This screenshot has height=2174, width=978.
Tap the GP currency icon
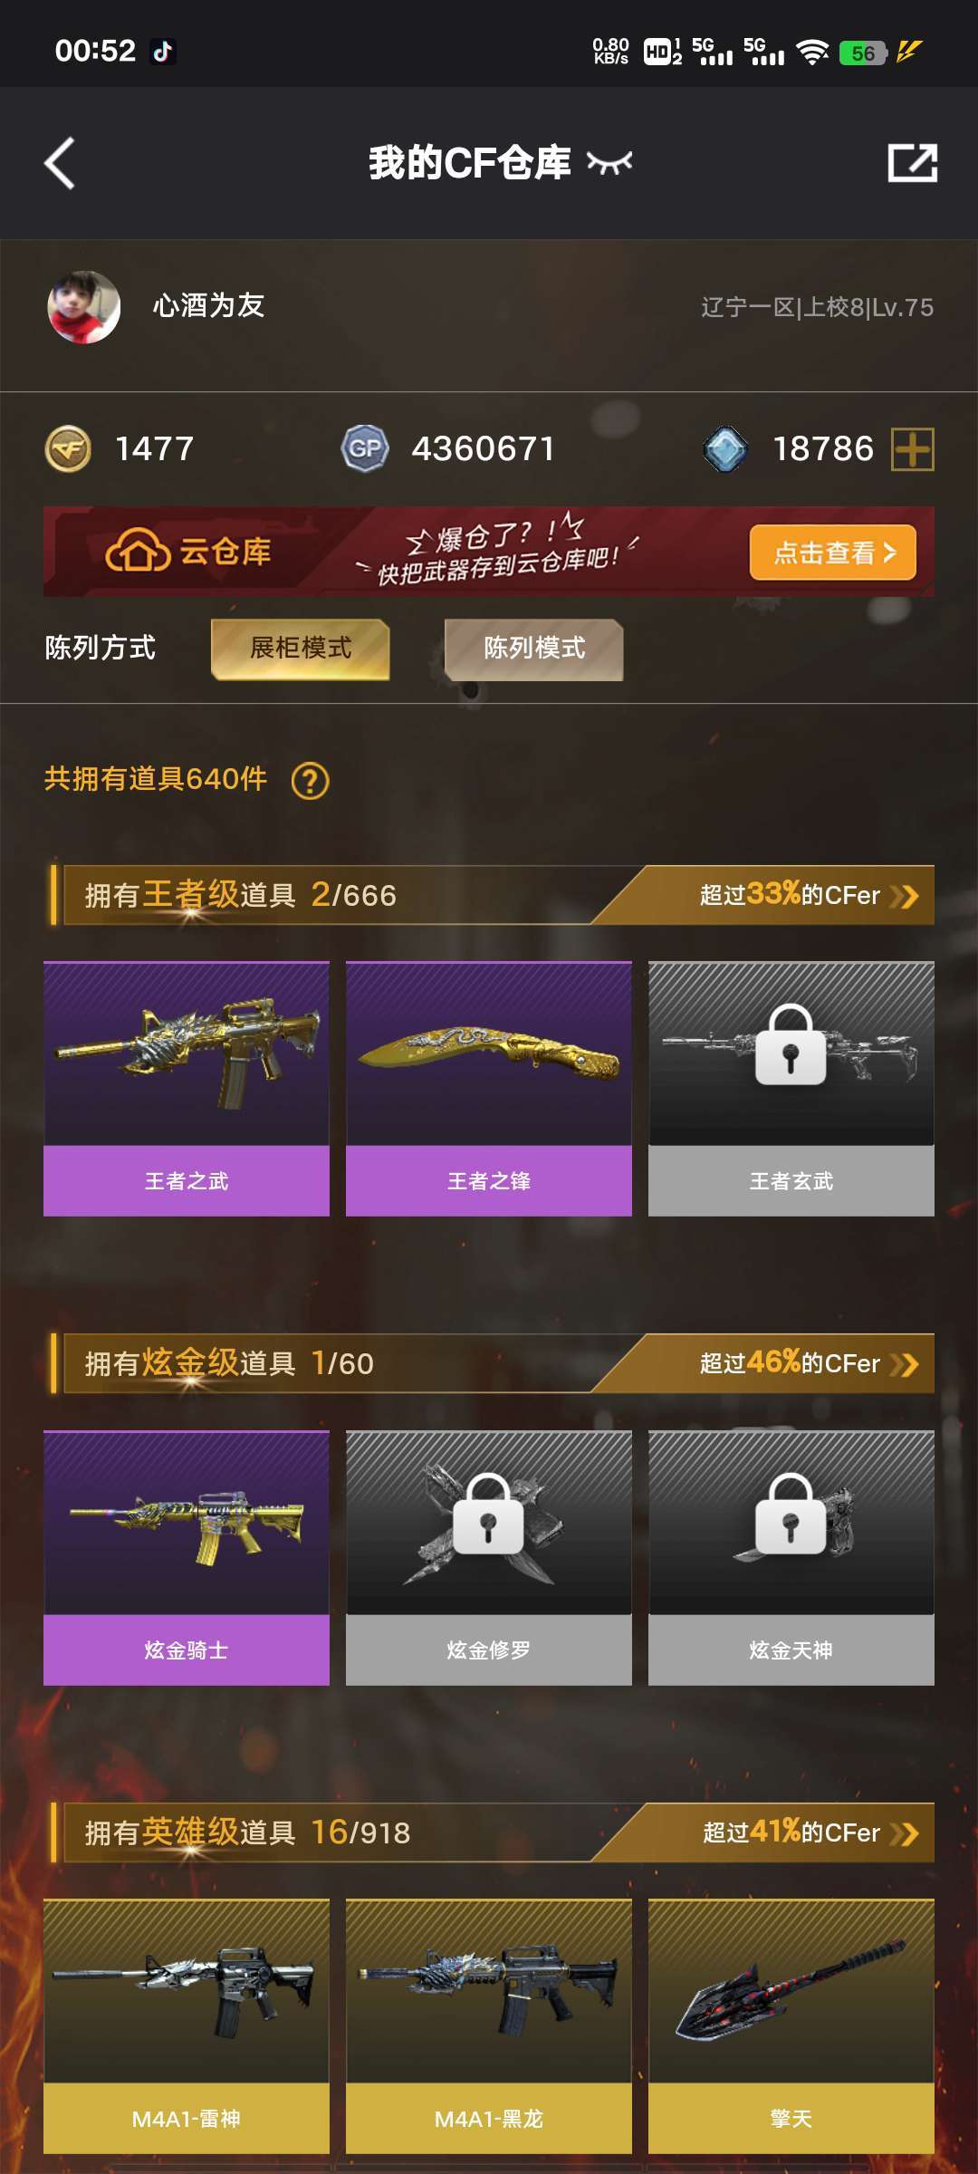pyautogui.click(x=365, y=448)
